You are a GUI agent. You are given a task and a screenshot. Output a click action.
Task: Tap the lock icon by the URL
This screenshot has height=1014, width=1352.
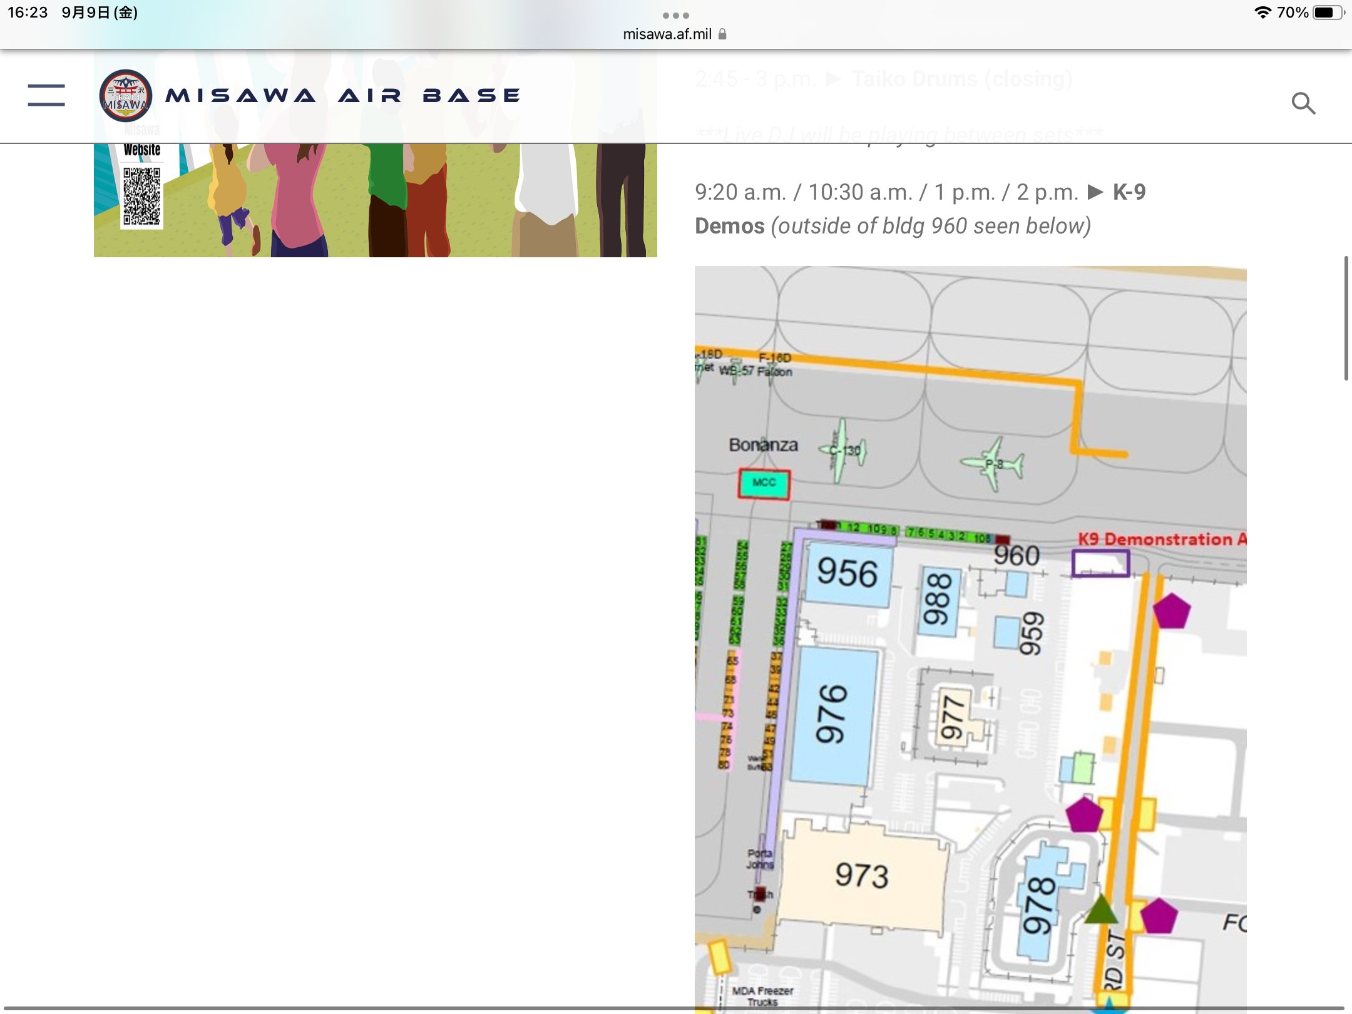point(722,34)
